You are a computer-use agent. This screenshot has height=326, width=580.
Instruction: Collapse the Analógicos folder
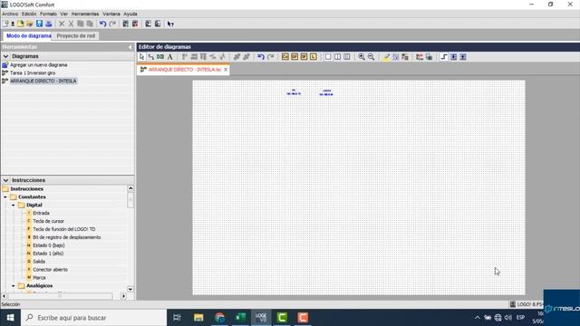click(14, 286)
